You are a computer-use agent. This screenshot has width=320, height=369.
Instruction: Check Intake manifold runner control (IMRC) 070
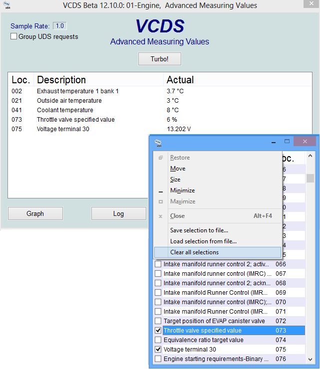click(x=158, y=302)
